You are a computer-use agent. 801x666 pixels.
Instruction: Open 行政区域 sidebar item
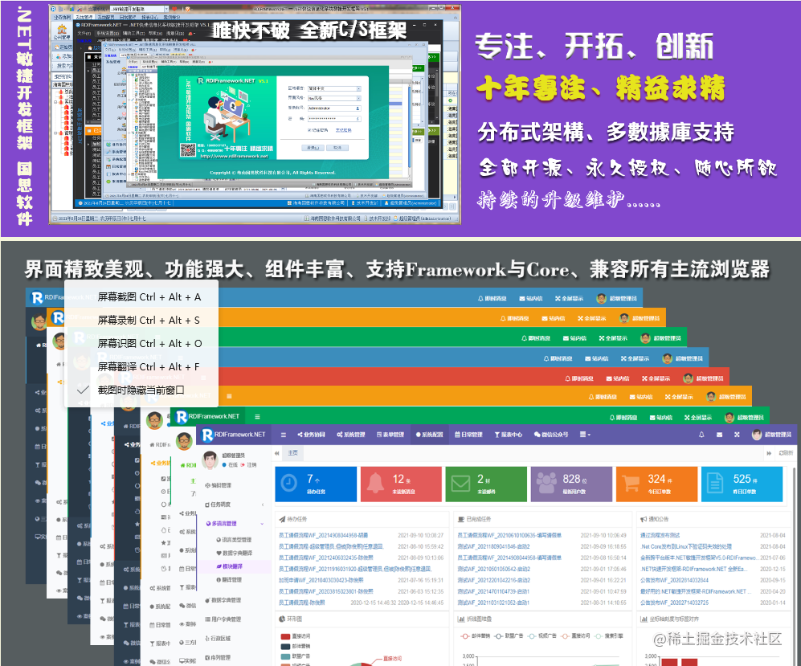pyautogui.click(x=219, y=639)
